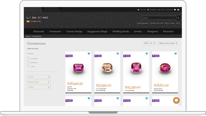Favorite the $46,940.50 cushion pink sapphire

click(89, 54)
